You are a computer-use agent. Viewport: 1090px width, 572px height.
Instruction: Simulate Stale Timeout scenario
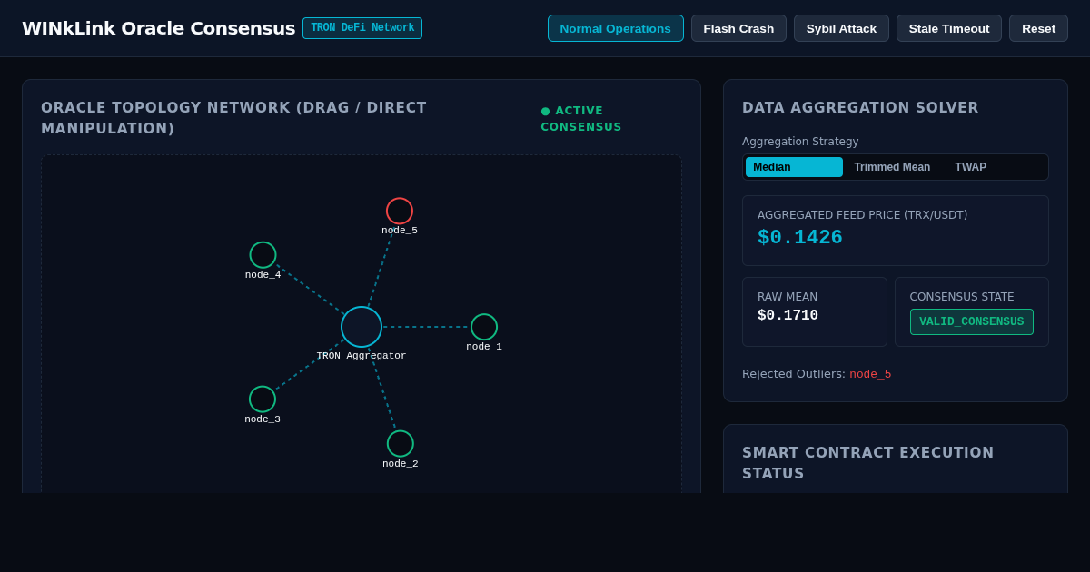949,28
